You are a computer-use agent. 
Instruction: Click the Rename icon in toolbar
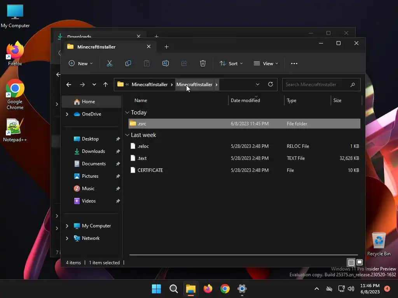tap(166, 63)
